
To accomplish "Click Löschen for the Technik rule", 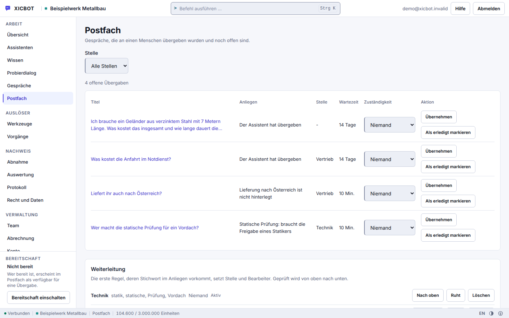I will point(481,295).
